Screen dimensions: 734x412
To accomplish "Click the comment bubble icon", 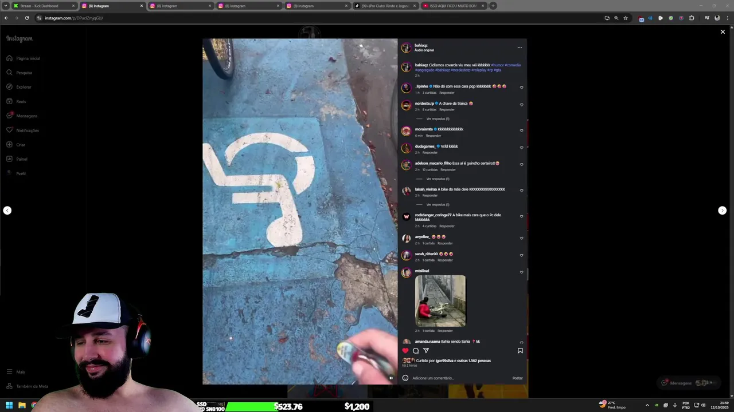I will coord(416,351).
